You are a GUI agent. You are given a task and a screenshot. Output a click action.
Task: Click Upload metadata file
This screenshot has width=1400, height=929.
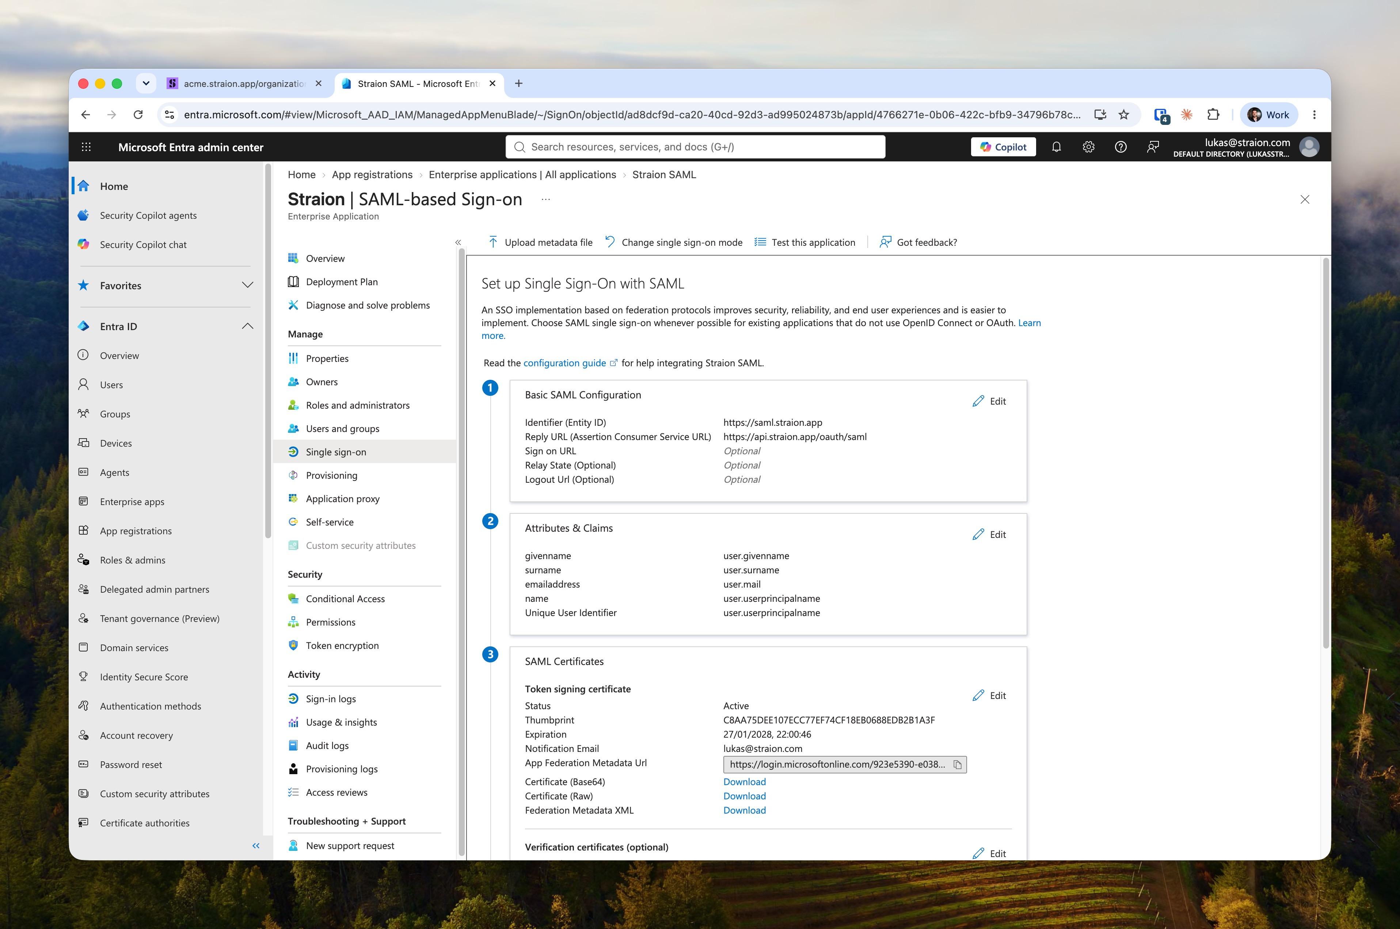point(540,242)
